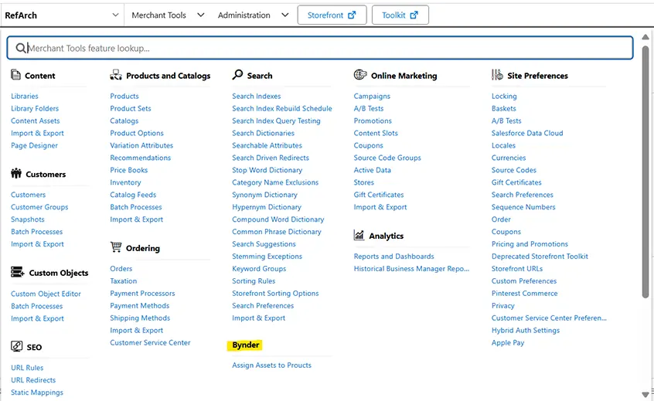Open Shipping Methods link
The width and height of the screenshot is (654, 401).
140,318
